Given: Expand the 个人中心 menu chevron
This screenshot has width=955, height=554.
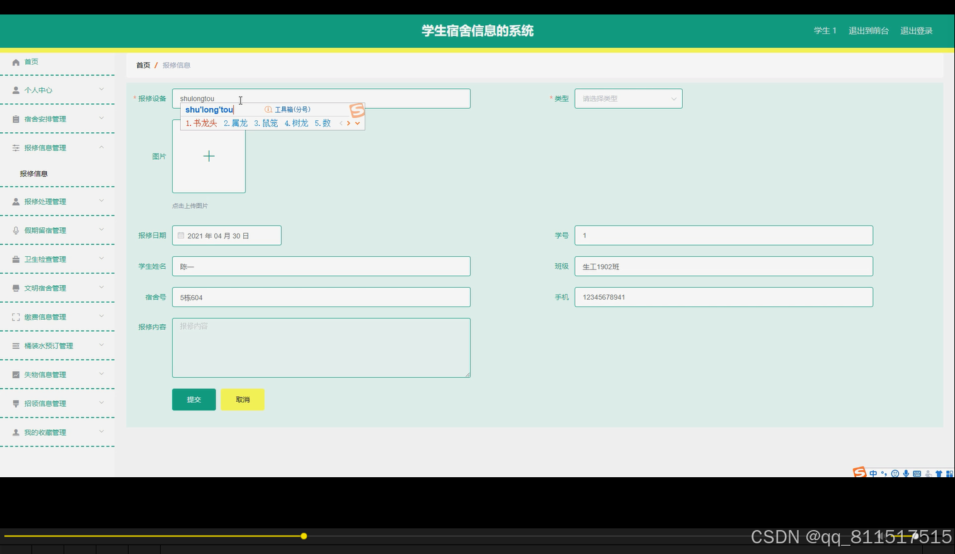Looking at the screenshot, I should click(x=101, y=89).
